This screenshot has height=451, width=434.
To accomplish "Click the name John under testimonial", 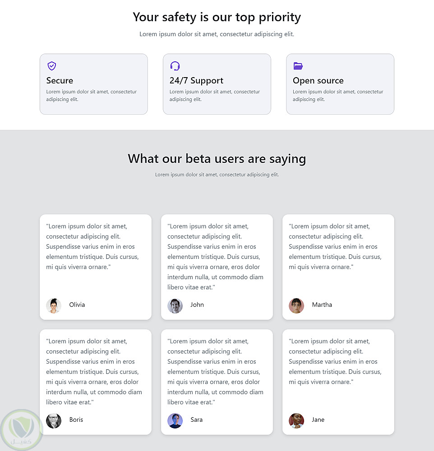I will click(x=197, y=305).
